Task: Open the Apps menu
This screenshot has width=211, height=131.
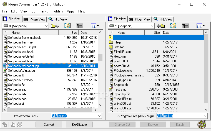Action: [x=71, y=11]
